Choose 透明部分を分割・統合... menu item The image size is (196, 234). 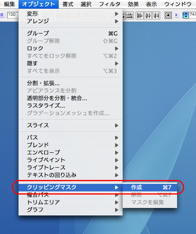[71, 98]
